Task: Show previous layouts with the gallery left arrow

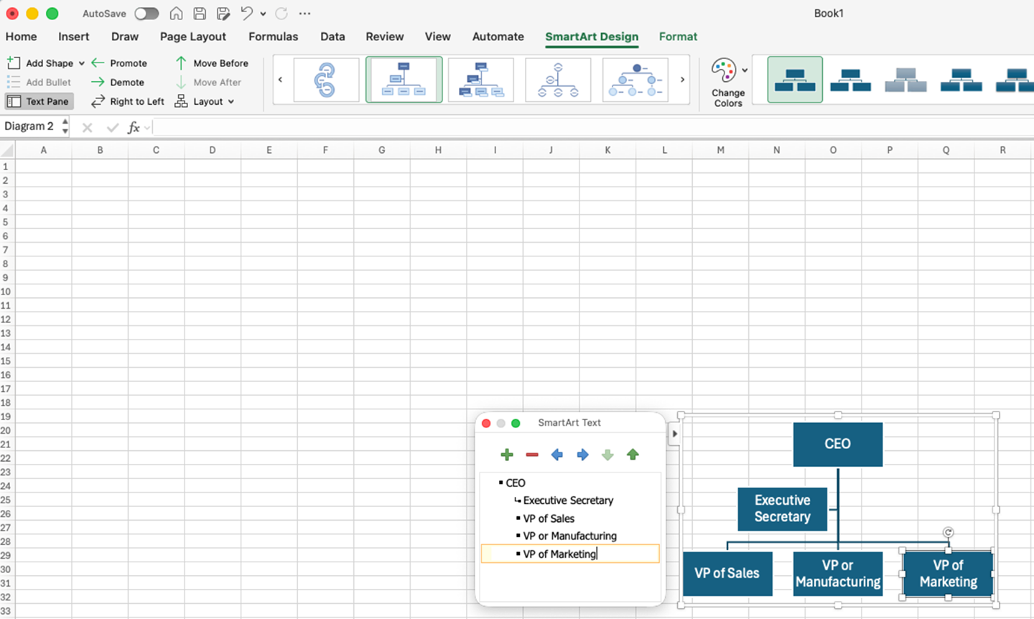Action: pyautogui.click(x=280, y=80)
